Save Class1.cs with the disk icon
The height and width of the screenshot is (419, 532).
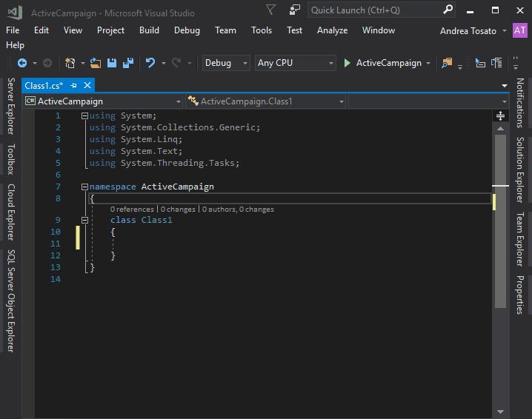tap(112, 63)
